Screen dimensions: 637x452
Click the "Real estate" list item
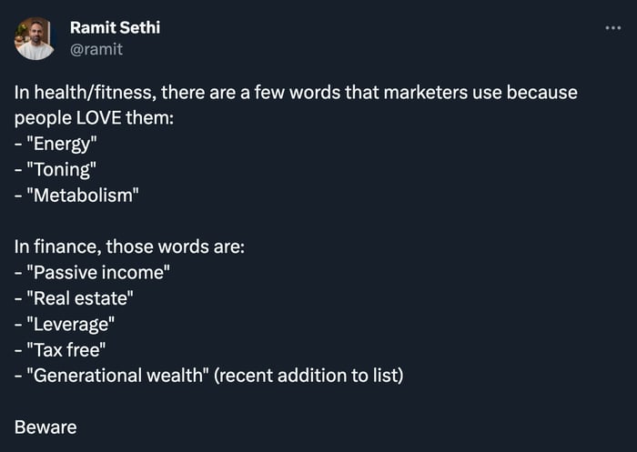click(x=74, y=298)
